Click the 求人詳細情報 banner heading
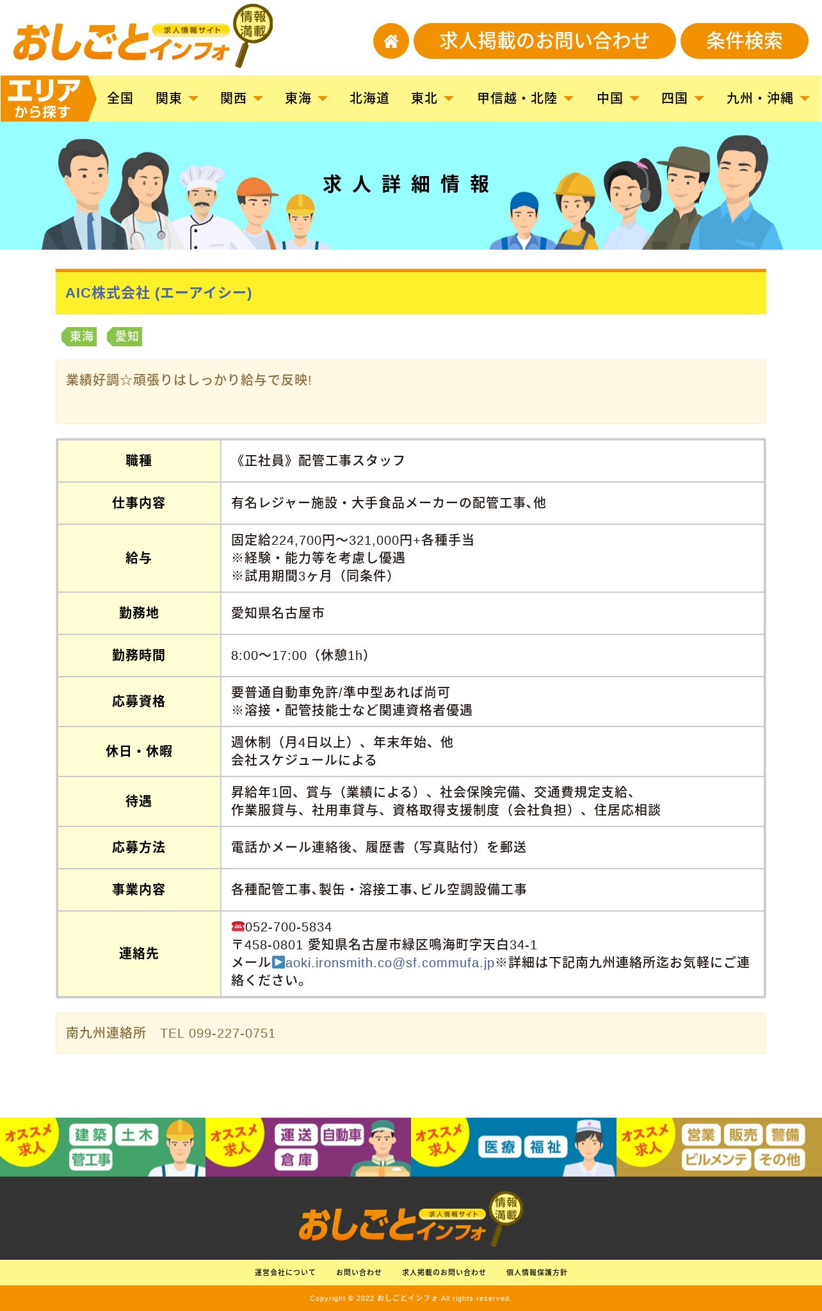 point(406,184)
